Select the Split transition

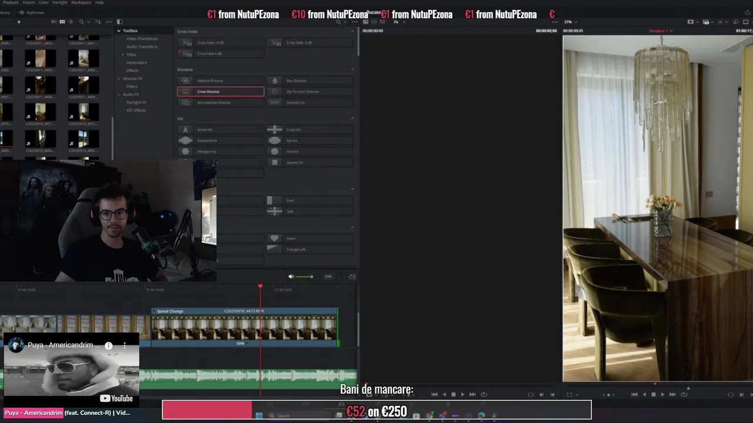pos(310,211)
